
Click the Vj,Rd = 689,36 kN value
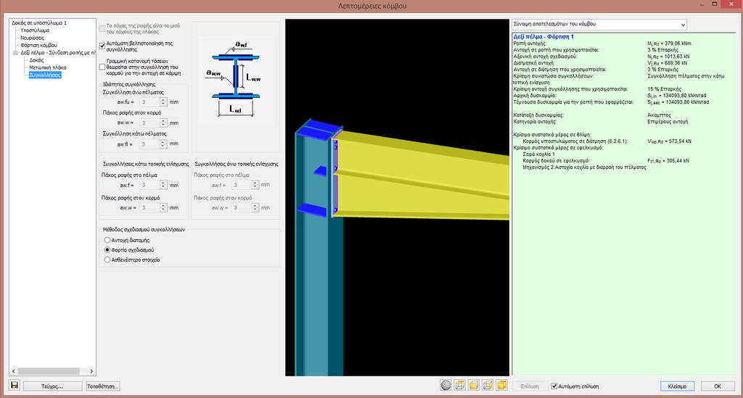668,63
